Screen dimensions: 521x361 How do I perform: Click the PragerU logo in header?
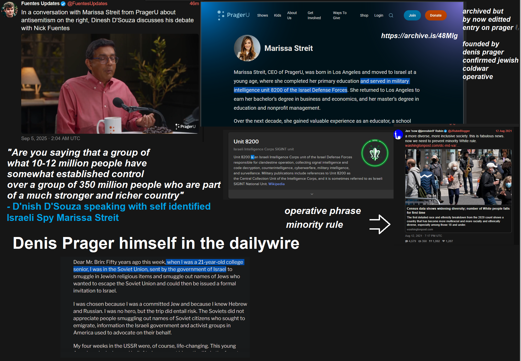pyautogui.click(x=233, y=15)
